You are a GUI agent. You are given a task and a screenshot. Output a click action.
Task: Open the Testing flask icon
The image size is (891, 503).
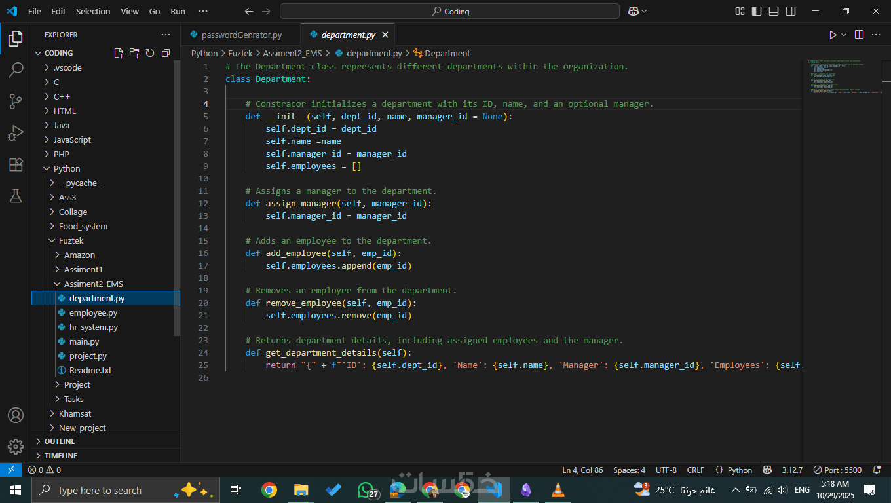(x=16, y=196)
